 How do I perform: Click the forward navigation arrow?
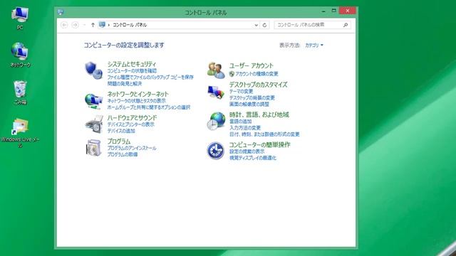[x=75, y=25]
